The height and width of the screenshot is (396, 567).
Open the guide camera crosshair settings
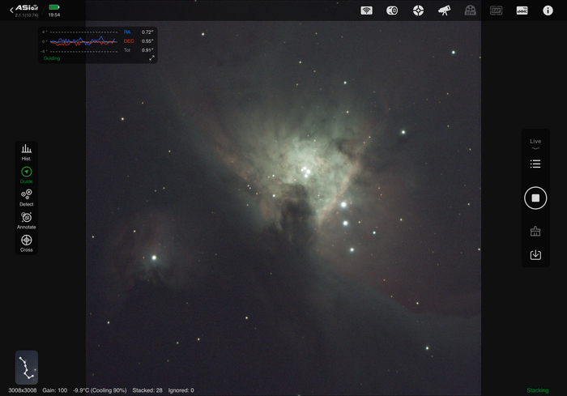click(418, 11)
